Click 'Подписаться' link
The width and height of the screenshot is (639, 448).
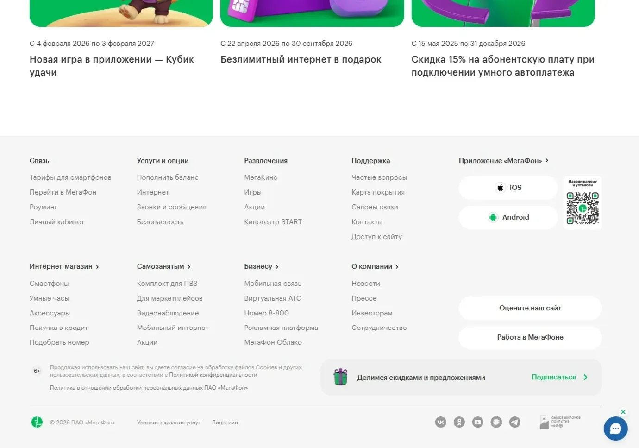pos(554,377)
